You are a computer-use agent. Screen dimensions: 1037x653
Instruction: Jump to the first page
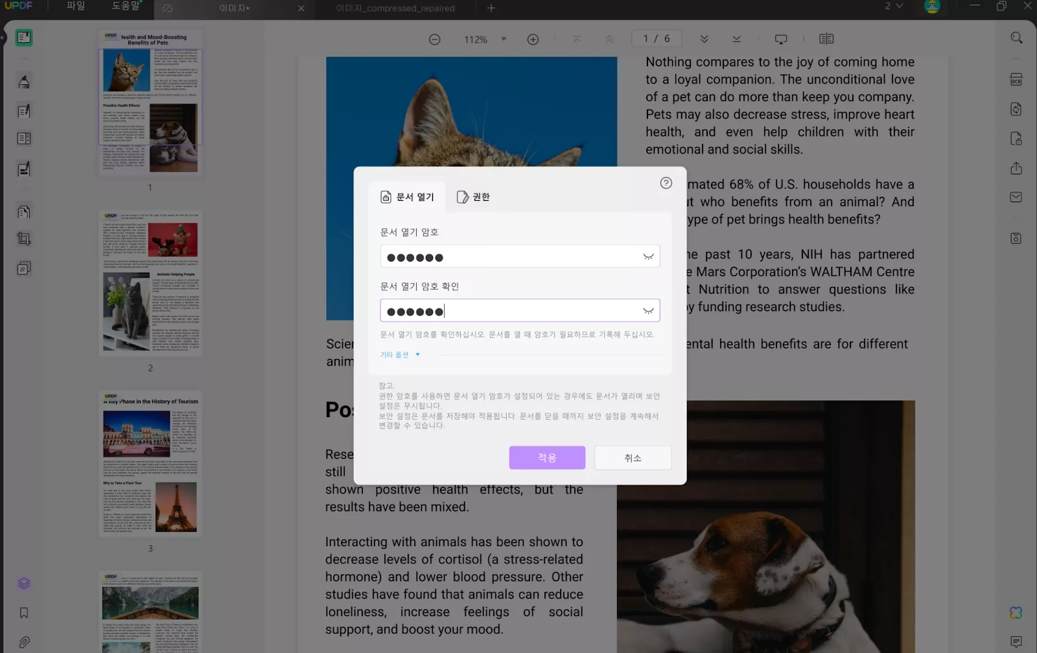[577, 39]
